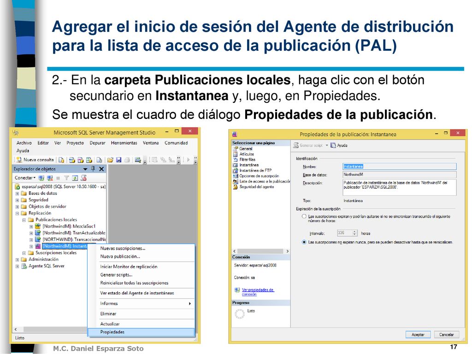This screenshot has width=472, height=354.
Task: Select the subscriptions never expire radio option
Action: pyautogui.click(x=304, y=242)
